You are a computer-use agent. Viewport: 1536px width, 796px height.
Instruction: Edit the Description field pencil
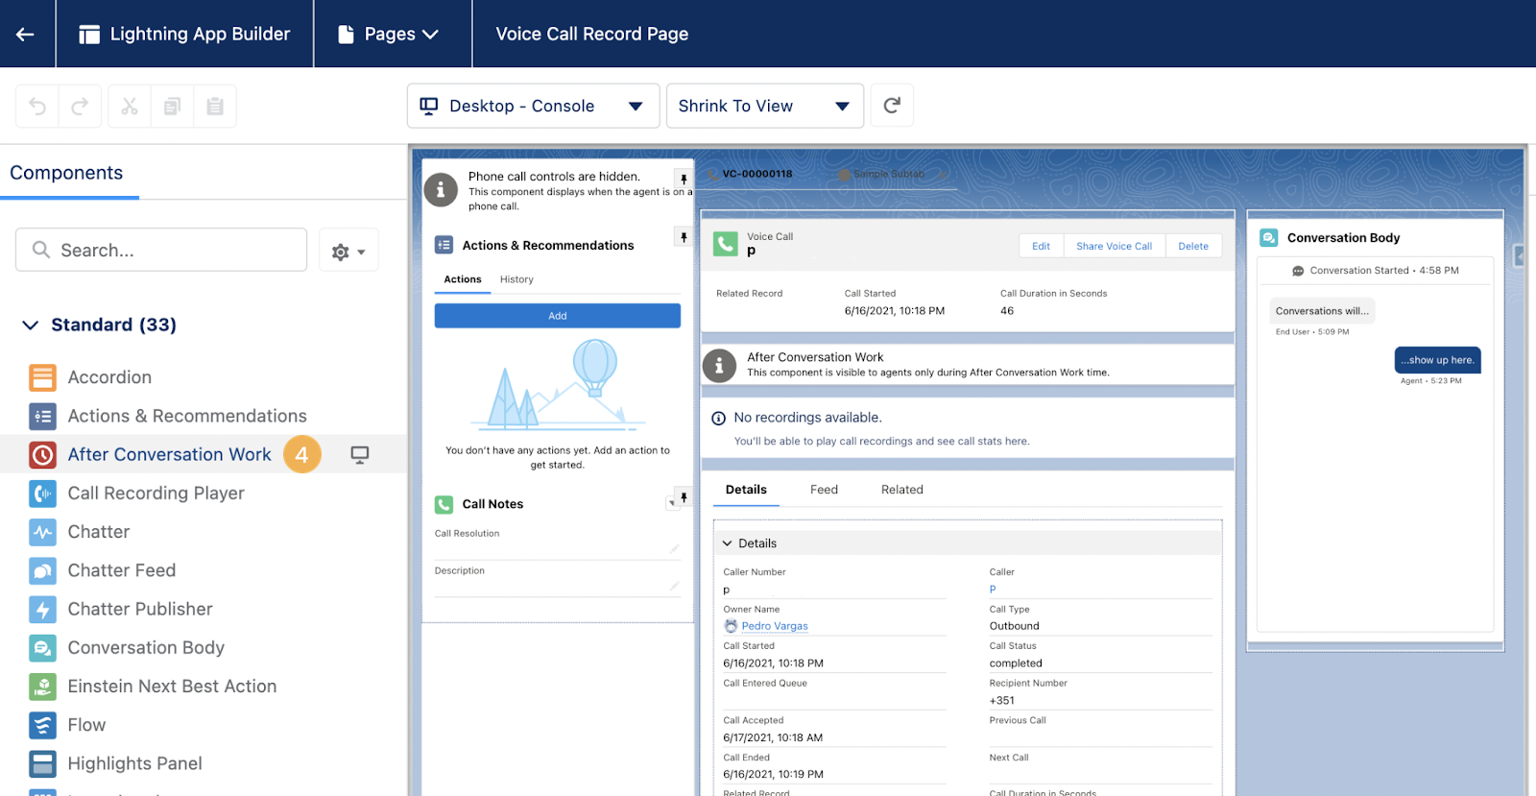675,586
